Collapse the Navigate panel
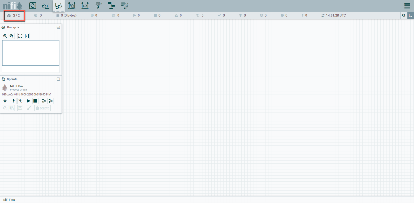The width and height of the screenshot is (414, 203). tap(58, 27)
